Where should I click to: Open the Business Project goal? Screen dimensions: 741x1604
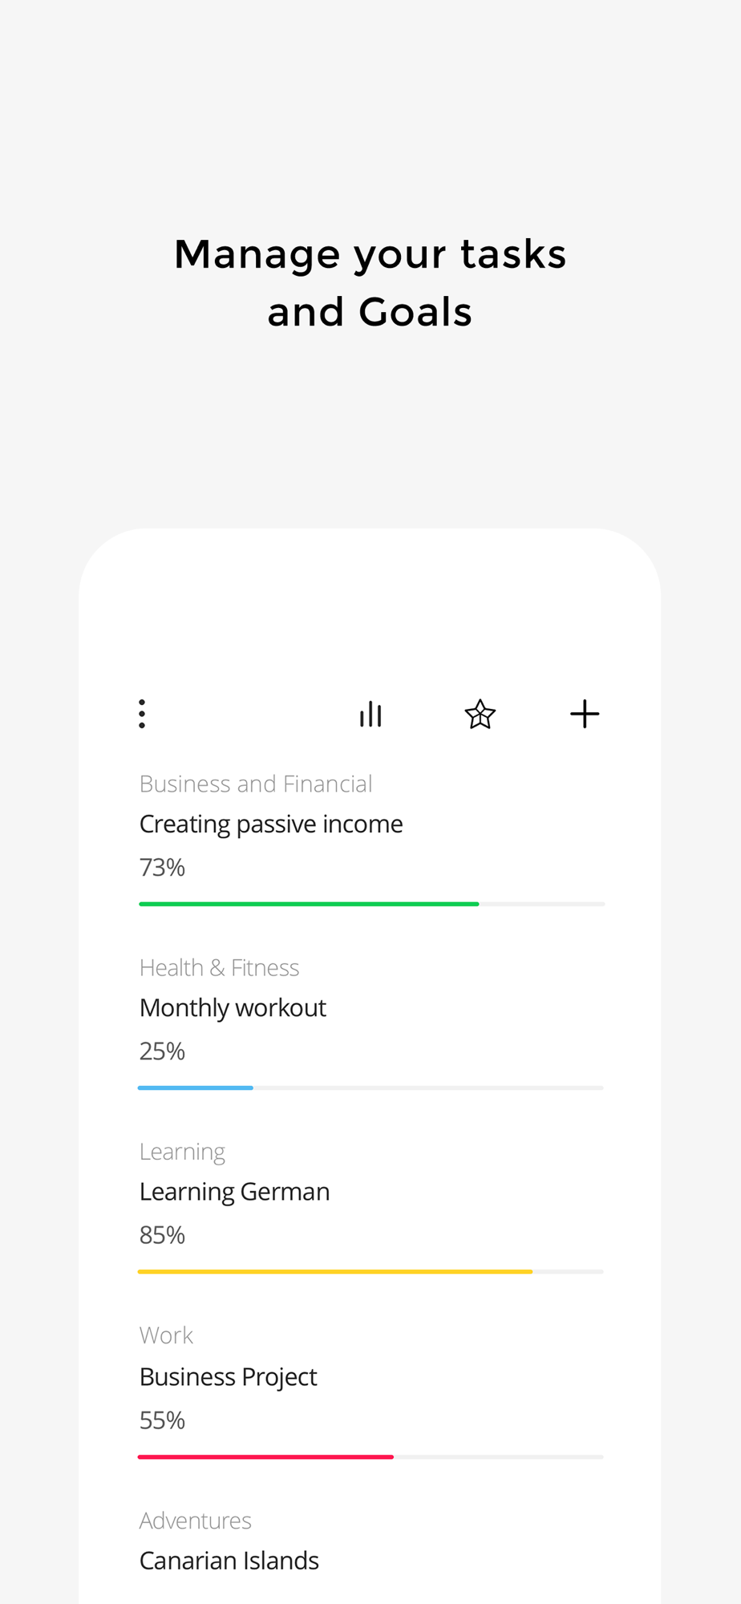point(228,1377)
